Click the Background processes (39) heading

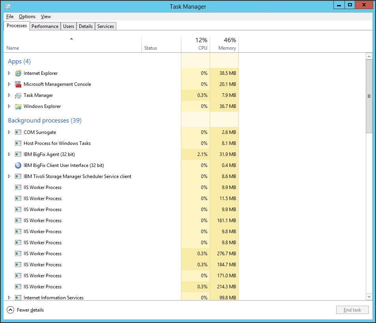(x=45, y=120)
